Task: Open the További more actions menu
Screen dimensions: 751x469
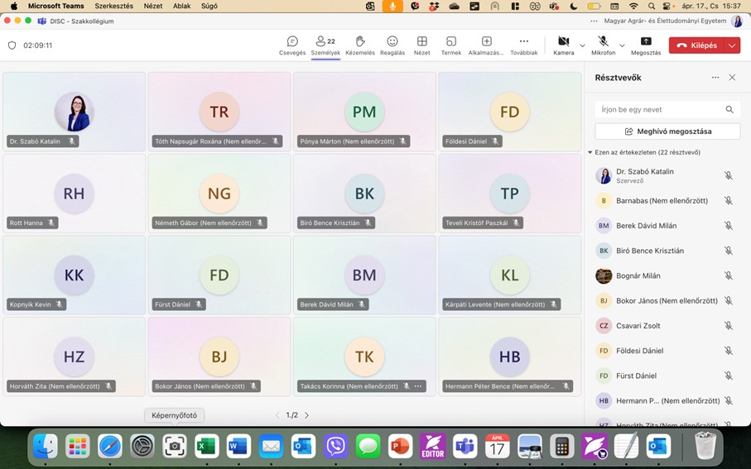Action: click(x=523, y=45)
